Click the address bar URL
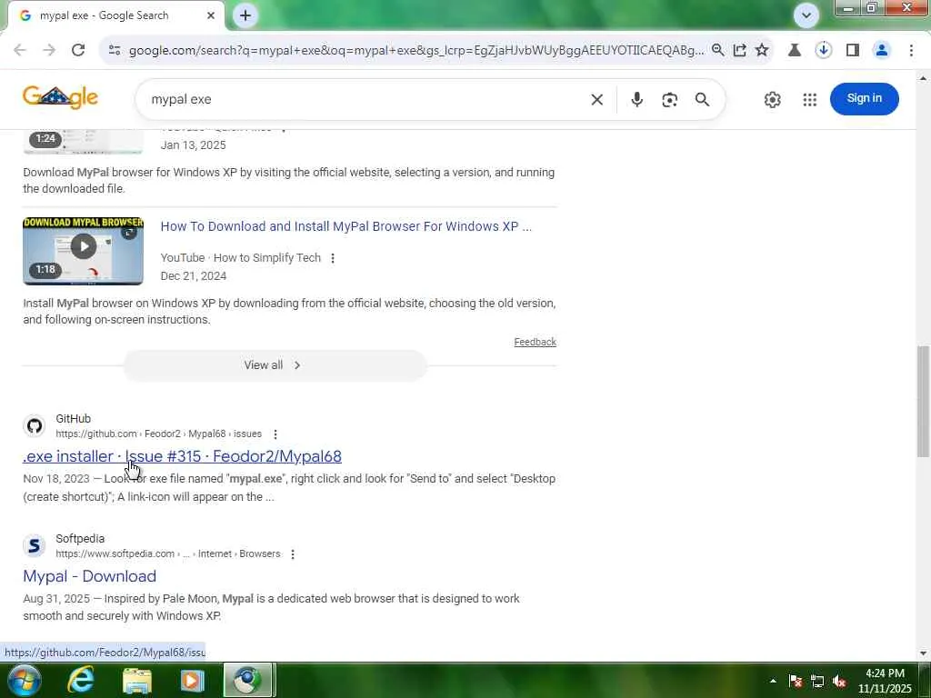The image size is (931, 698). pyautogui.click(x=416, y=51)
